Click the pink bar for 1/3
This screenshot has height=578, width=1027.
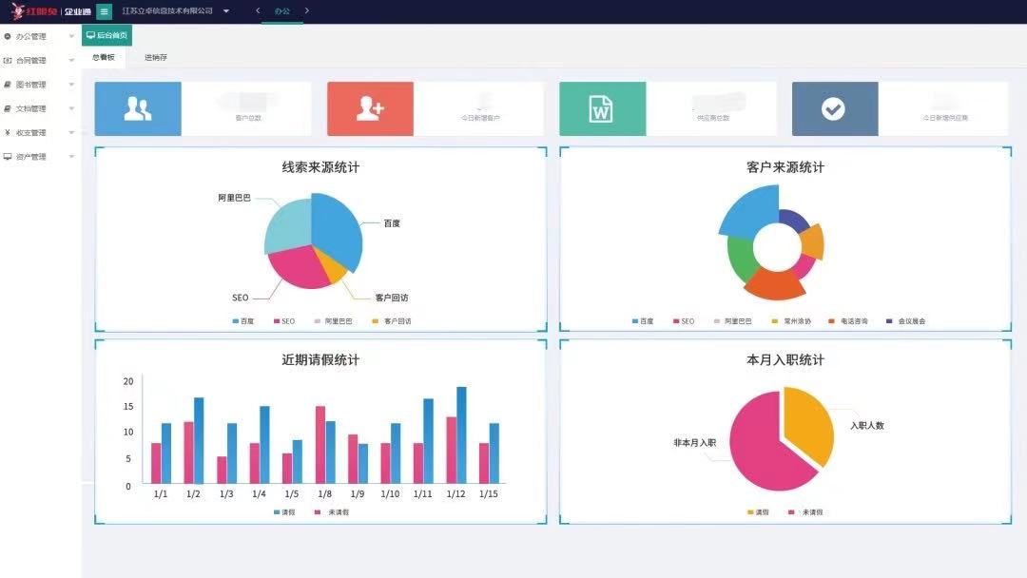[222, 470]
